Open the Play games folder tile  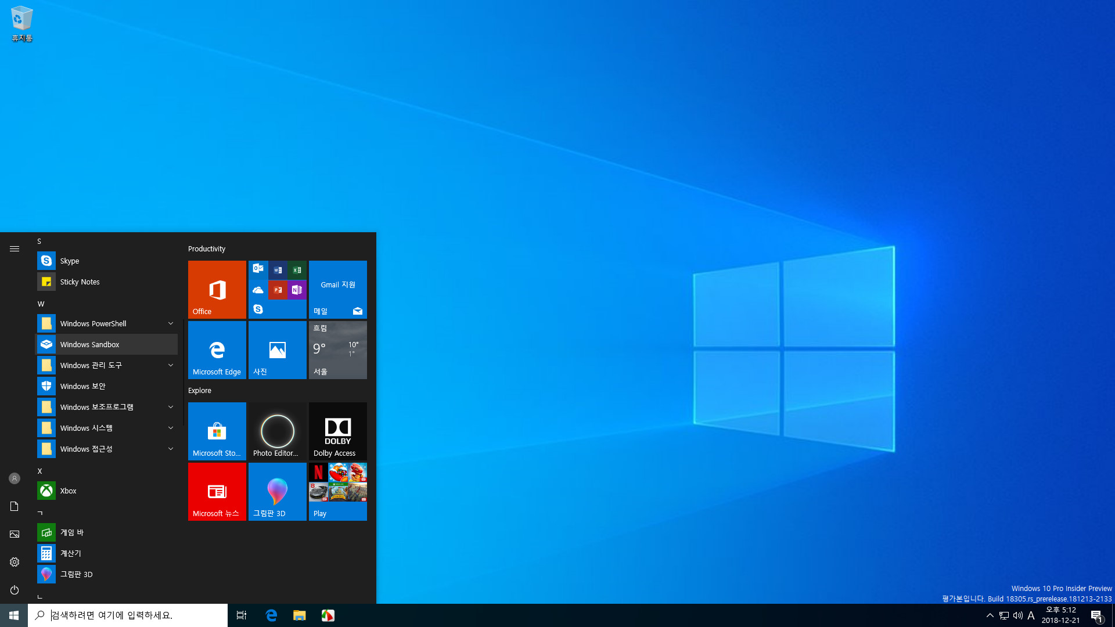tap(338, 492)
